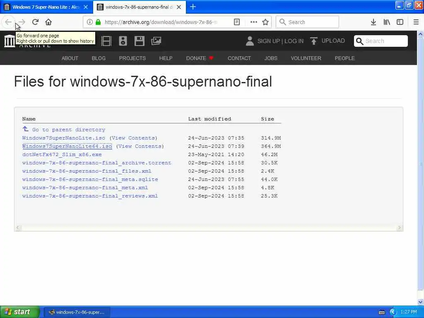Screen dimensions: 424x318
Task: Toggle the browser sidebar icon
Action: pos(400,22)
